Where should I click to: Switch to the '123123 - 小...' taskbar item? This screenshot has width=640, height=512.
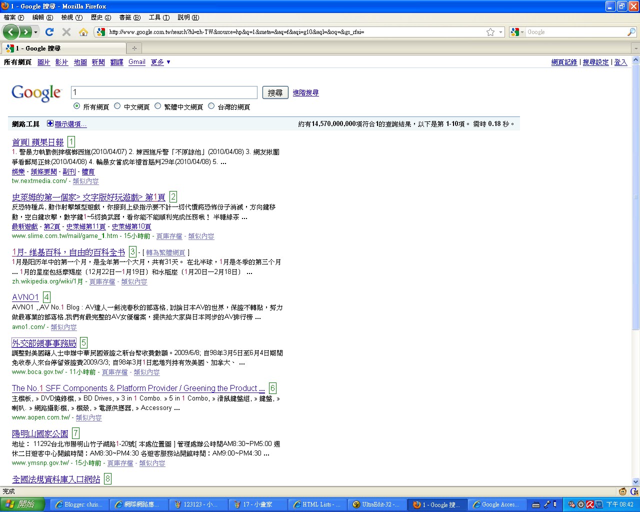point(198,504)
